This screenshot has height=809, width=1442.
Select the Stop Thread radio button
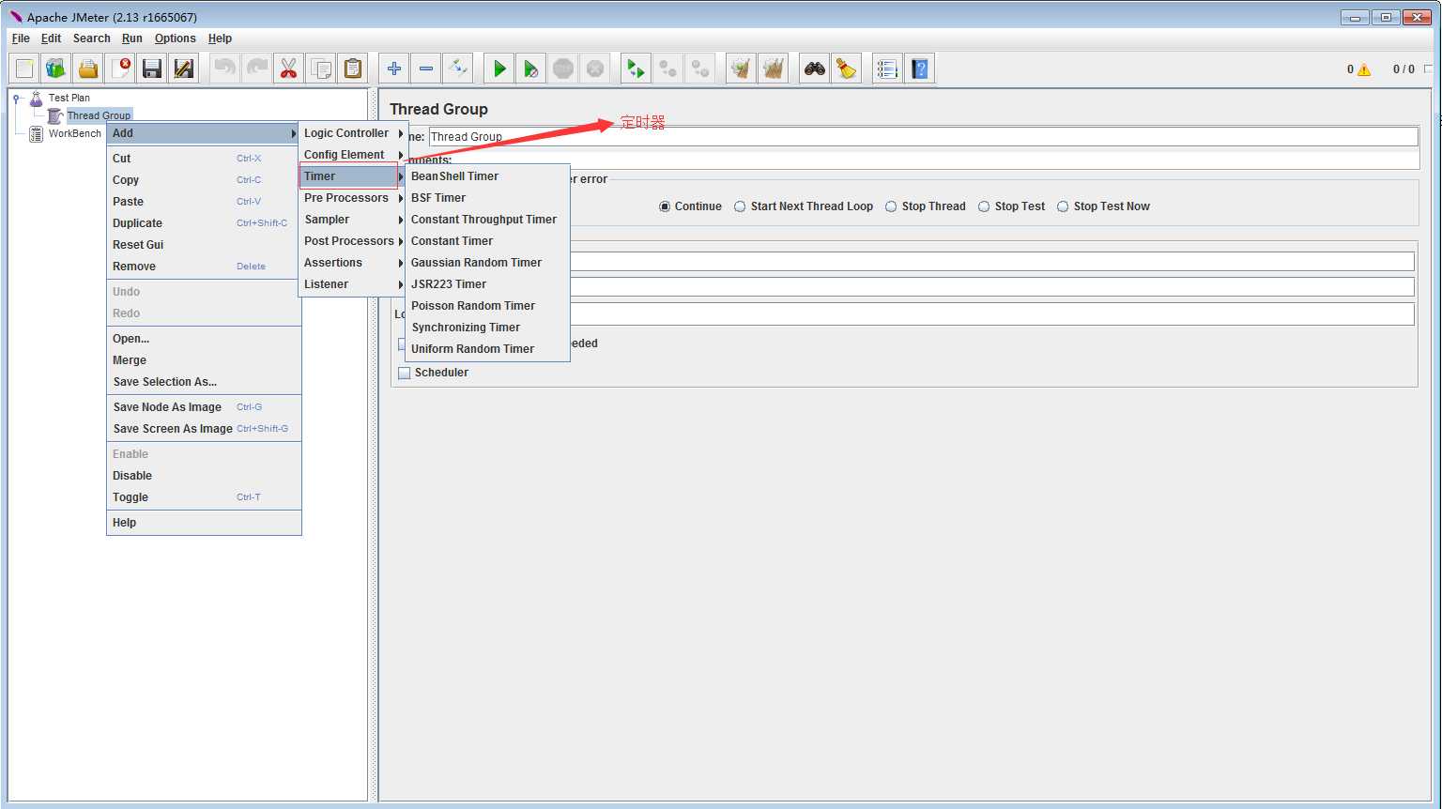click(891, 206)
